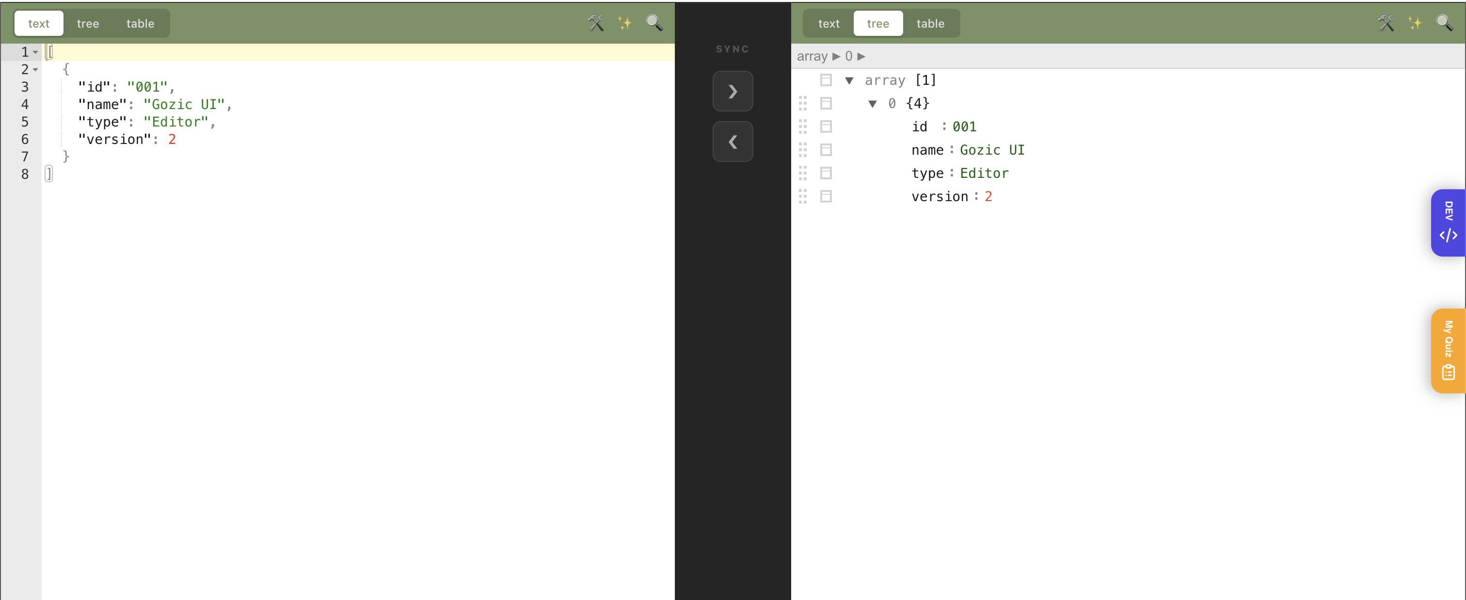Toggle the checkbox beside the name row

tap(827, 150)
